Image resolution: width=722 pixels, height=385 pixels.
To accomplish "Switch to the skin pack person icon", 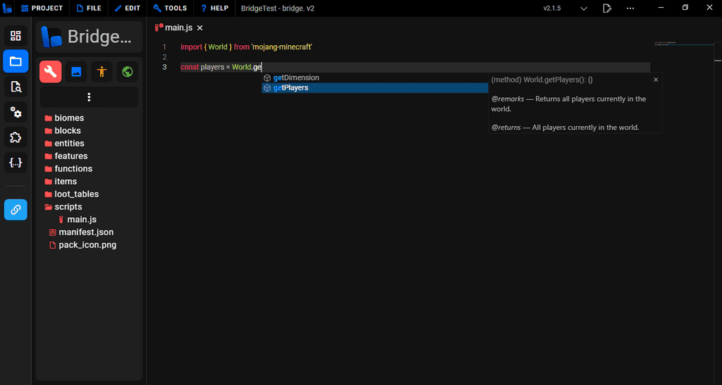I will point(102,71).
